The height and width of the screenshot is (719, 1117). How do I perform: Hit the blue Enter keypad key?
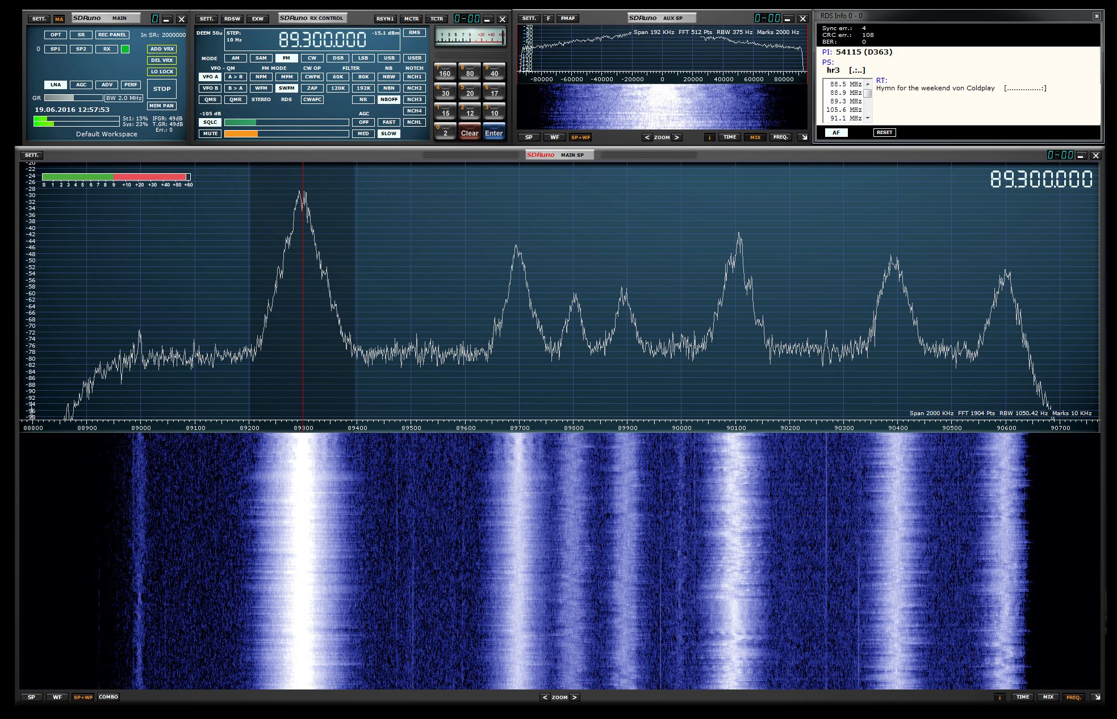tap(494, 131)
